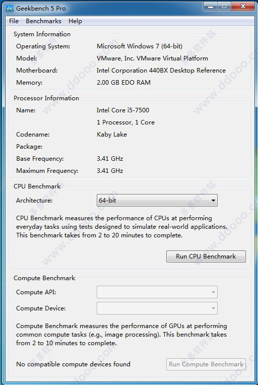This screenshot has height=385, width=258.
Task: Click the Maximum Frequency '3.41 GHz' value
Action: pyautogui.click(x=110, y=171)
